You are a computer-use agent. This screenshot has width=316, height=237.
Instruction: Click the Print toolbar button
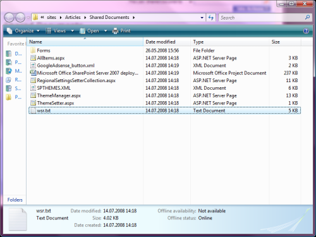[121, 31]
